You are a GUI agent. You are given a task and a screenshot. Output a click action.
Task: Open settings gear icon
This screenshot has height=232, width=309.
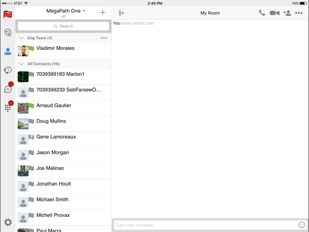tap(8, 222)
